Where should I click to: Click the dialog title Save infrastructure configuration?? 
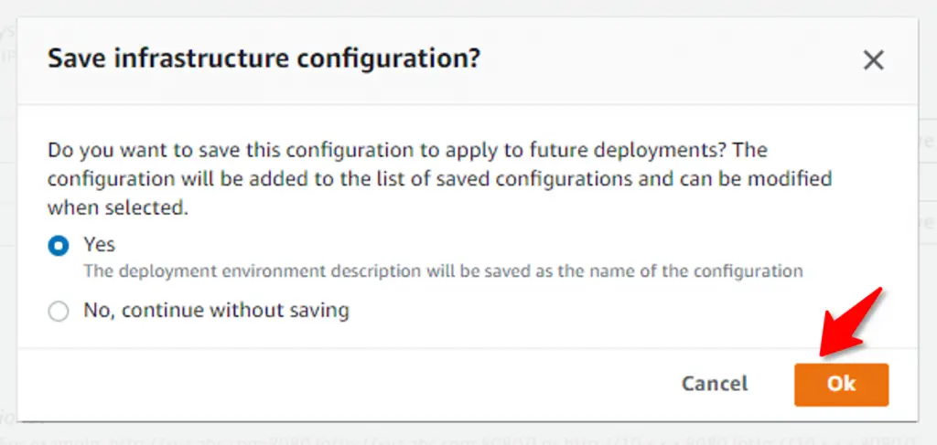point(264,58)
